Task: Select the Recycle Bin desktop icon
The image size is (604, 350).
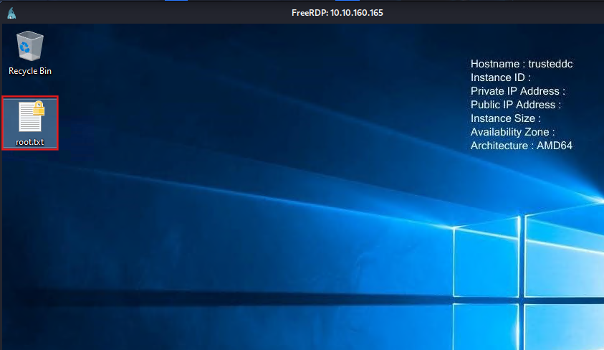Action: click(x=29, y=47)
